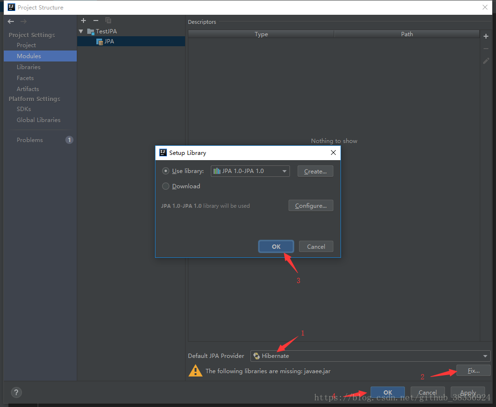Viewport: 496px width, 407px height.
Task: Click the forward navigation arrow
Action: tap(23, 21)
